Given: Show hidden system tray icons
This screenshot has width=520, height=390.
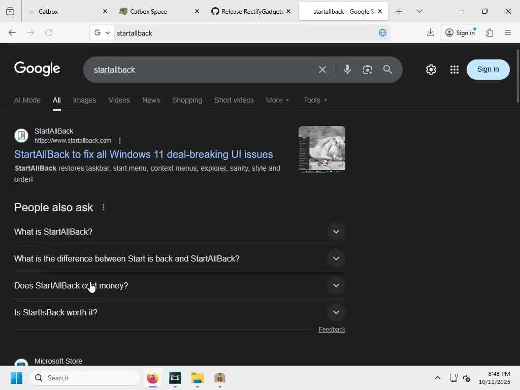Looking at the screenshot, I should coord(438,378).
